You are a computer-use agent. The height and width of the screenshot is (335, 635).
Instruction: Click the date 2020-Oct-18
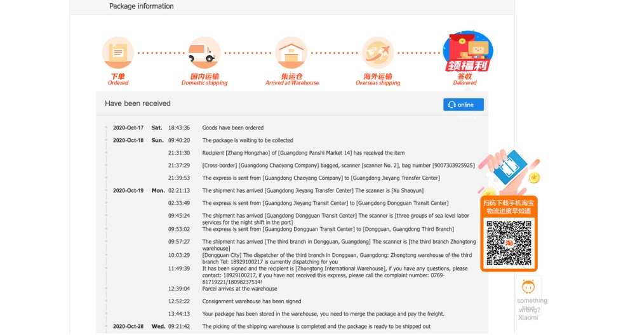[128, 140]
